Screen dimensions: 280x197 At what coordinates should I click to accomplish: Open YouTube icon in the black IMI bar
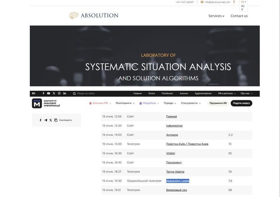pos(48,93)
